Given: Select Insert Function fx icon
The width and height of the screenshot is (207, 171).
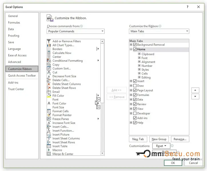Looking at the screenshot, I should (x=49, y=130).
